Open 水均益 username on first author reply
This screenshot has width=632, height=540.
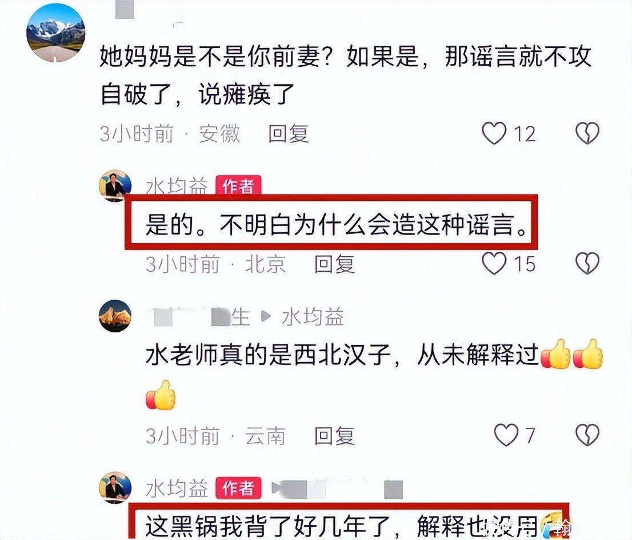[x=177, y=187]
